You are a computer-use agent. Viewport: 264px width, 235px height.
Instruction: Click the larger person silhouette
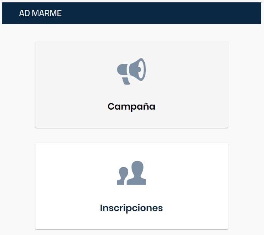tap(137, 173)
